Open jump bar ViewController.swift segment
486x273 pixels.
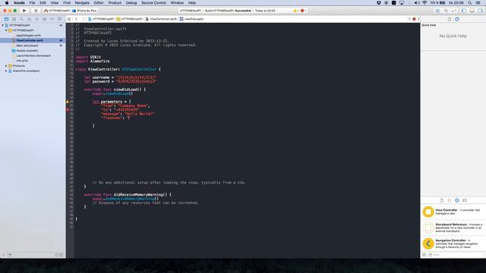pyautogui.click(x=161, y=19)
